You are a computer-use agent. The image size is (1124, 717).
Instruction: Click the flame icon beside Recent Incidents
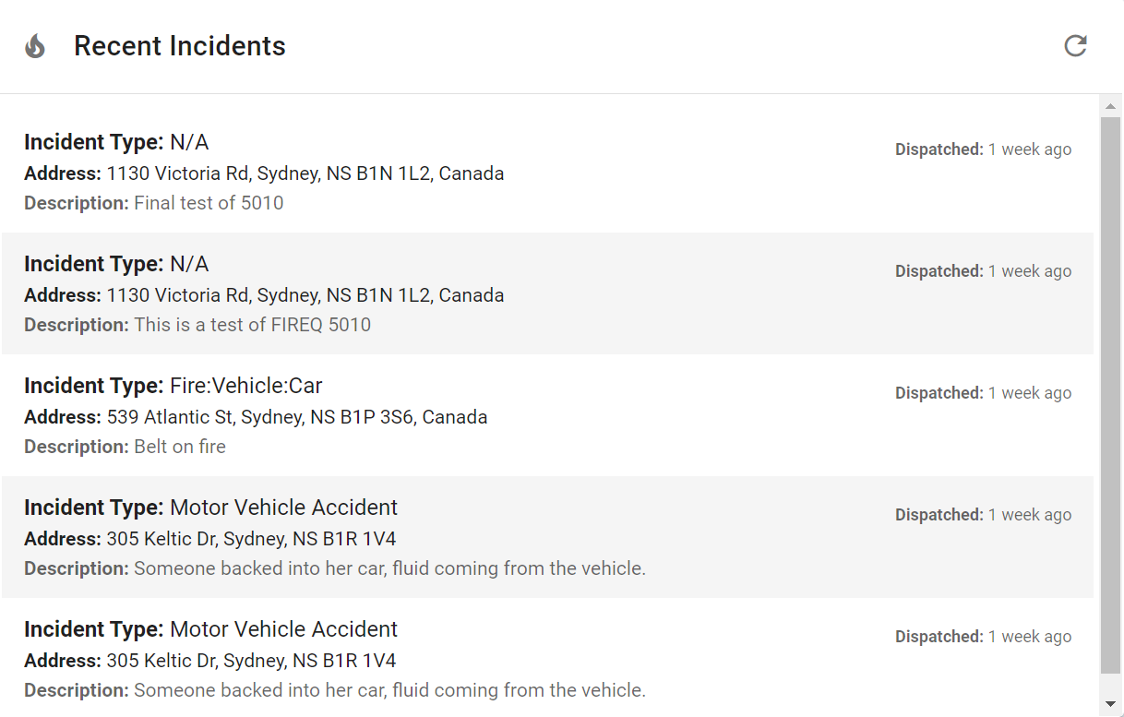click(35, 46)
